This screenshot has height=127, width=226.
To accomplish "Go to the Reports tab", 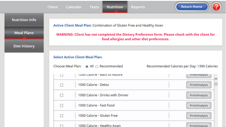I will (138, 7).
